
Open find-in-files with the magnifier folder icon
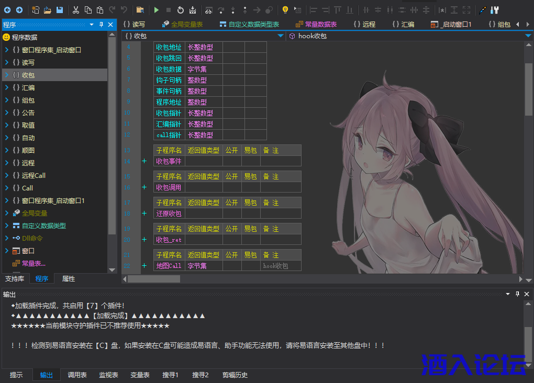[x=140, y=9]
